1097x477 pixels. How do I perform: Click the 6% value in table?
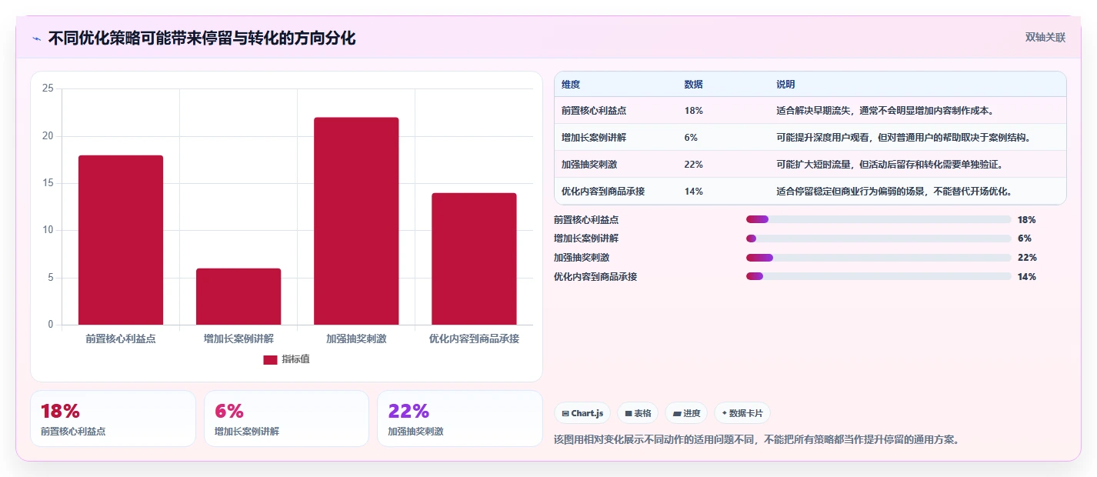[x=691, y=138]
